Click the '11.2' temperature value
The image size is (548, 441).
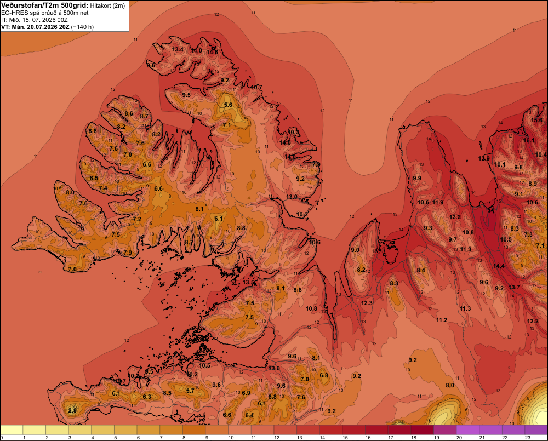(442, 320)
